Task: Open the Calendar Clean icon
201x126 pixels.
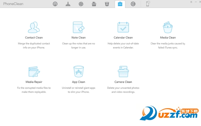Action: (123, 27)
